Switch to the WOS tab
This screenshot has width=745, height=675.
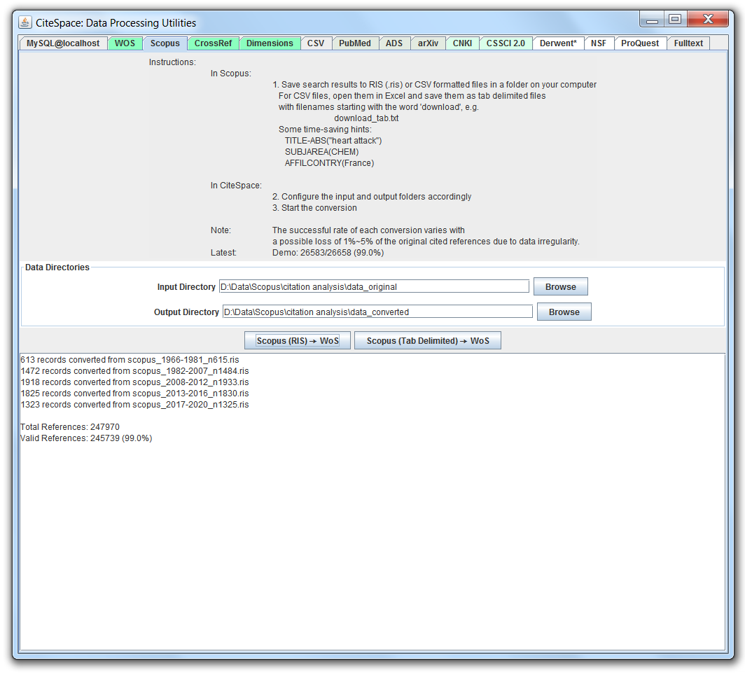point(125,43)
